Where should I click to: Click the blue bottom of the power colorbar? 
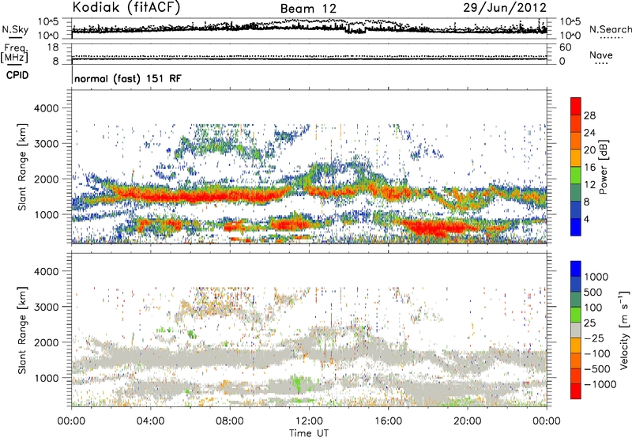(x=576, y=228)
